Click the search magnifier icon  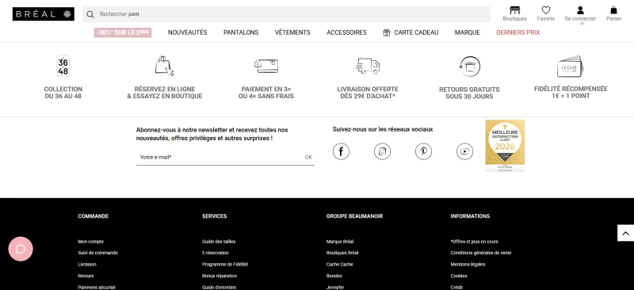[x=90, y=14]
